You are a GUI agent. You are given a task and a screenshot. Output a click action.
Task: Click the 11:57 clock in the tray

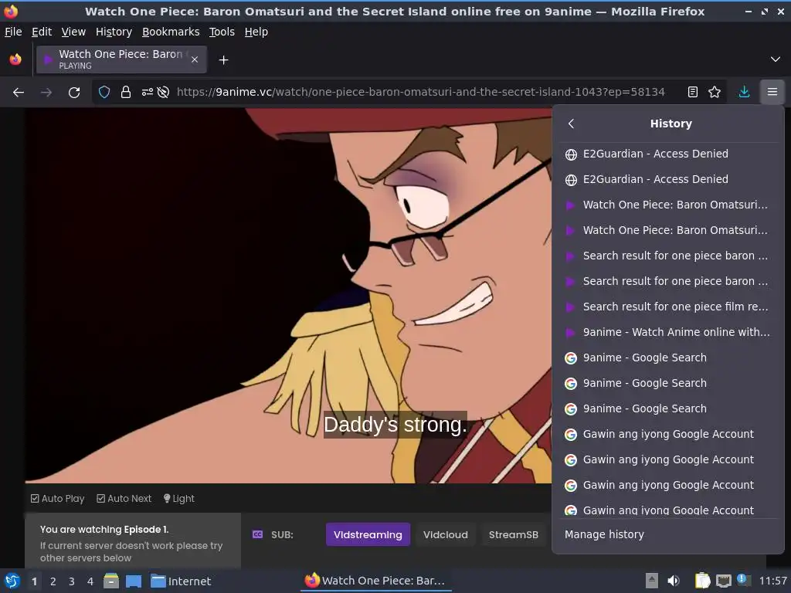pos(772,581)
